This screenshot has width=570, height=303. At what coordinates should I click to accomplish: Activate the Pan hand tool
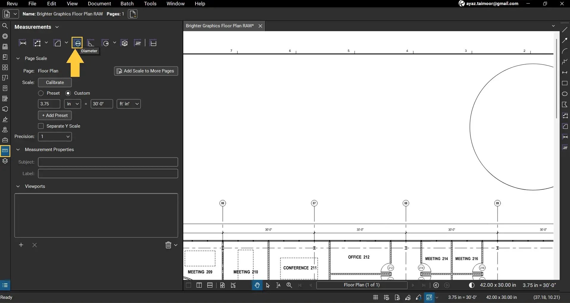click(x=257, y=285)
